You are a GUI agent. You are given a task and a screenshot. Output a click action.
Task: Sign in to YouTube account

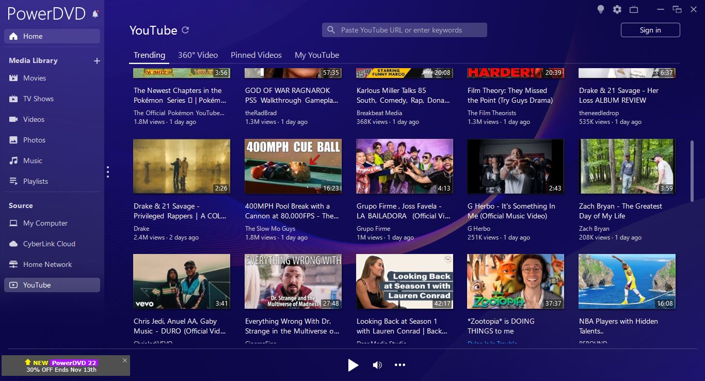pyautogui.click(x=650, y=30)
